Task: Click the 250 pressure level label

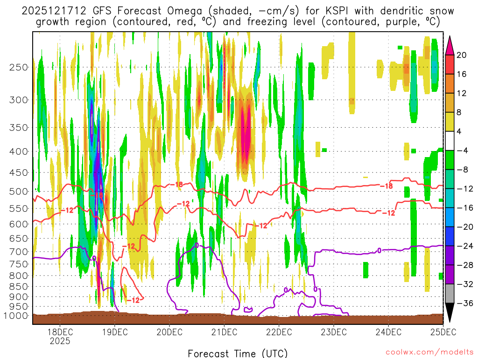Action: point(19,67)
